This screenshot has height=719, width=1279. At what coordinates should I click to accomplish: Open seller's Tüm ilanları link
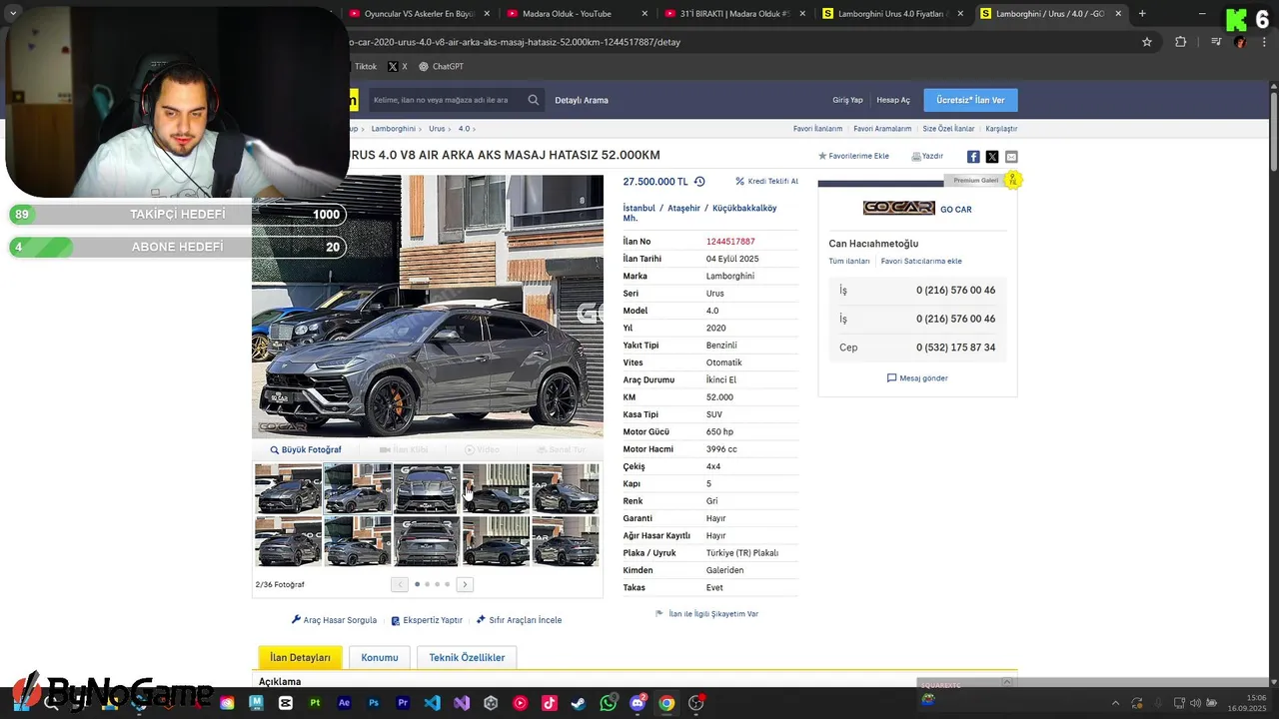coord(849,262)
